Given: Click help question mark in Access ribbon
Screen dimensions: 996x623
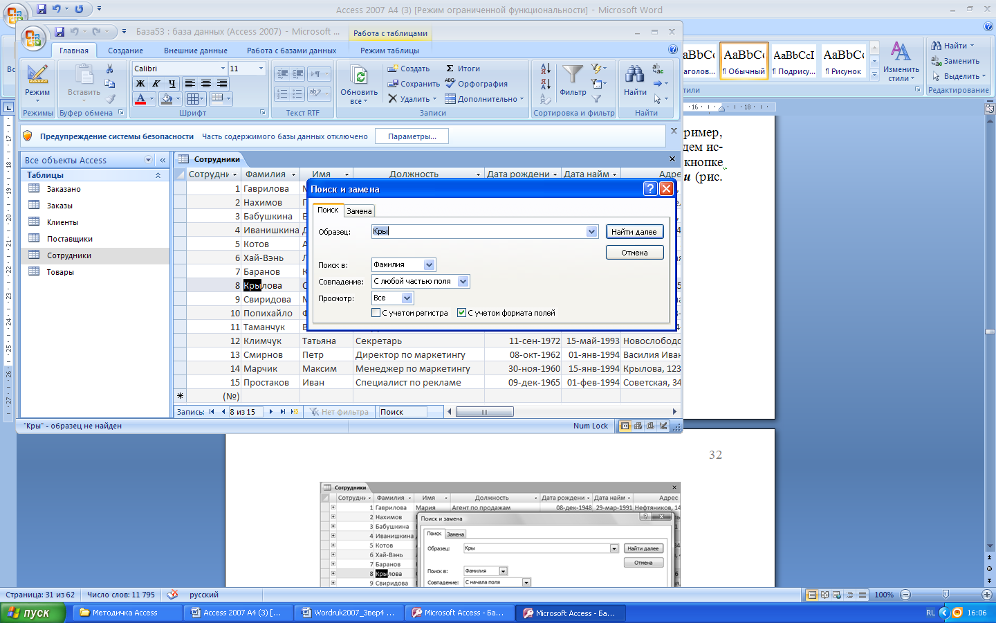Looking at the screenshot, I should pyautogui.click(x=673, y=50).
